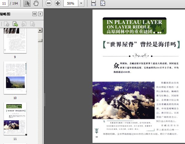
Task: Click the zoom out minus button
Action: pyautogui.click(x=49, y=3)
